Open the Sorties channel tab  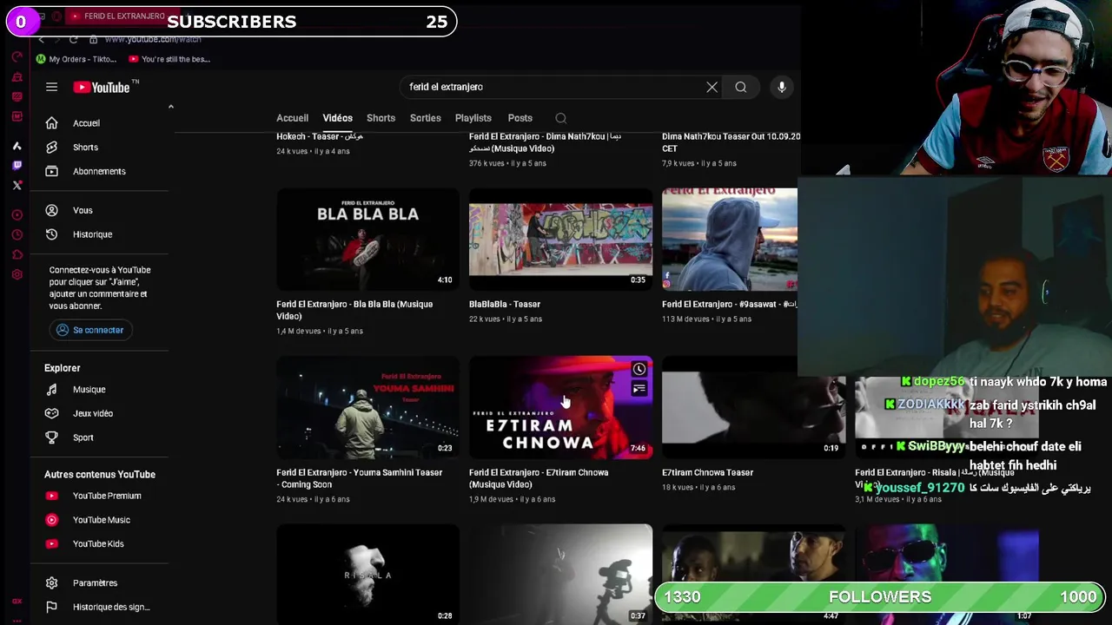[425, 118]
